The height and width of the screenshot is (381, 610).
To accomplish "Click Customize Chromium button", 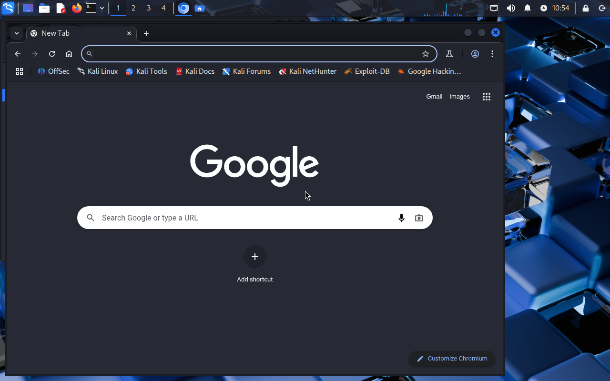I will coord(452,359).
